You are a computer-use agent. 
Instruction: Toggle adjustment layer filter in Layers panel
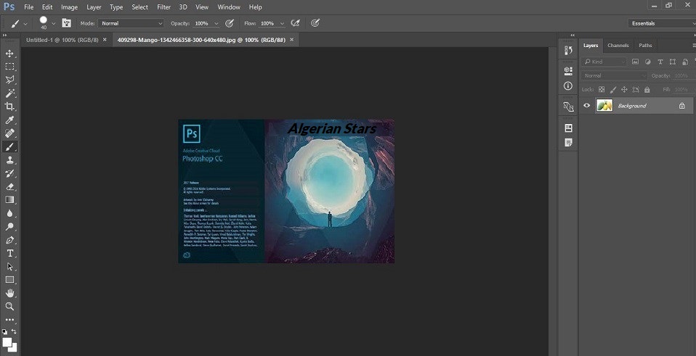coord(647,62)
